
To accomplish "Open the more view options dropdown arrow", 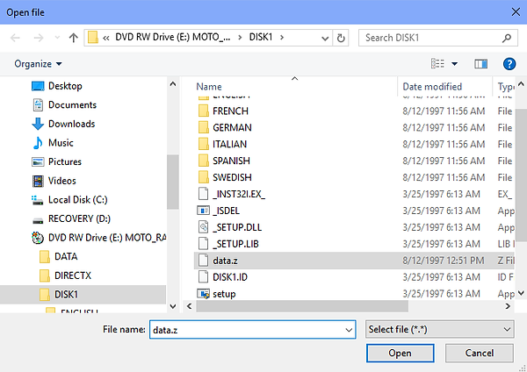I will 454,64.
